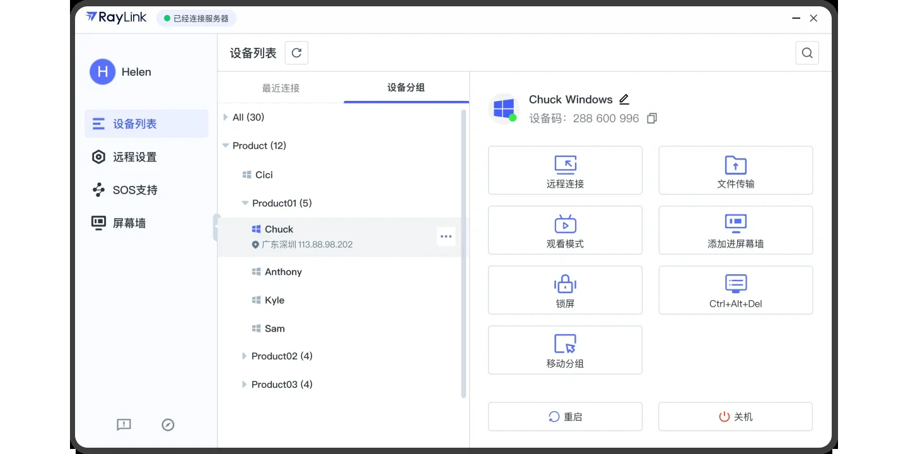
Task: Collapse the Product01 (5) group
Action: coord(245,203)
